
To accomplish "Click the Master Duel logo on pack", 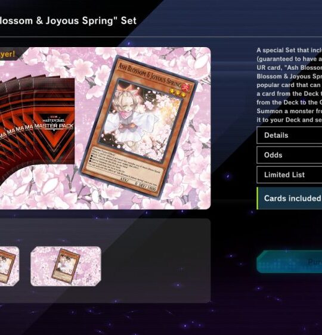I will click(x=54, y=120).
